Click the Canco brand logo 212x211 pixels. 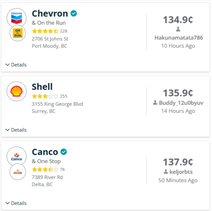click(17, 156)
